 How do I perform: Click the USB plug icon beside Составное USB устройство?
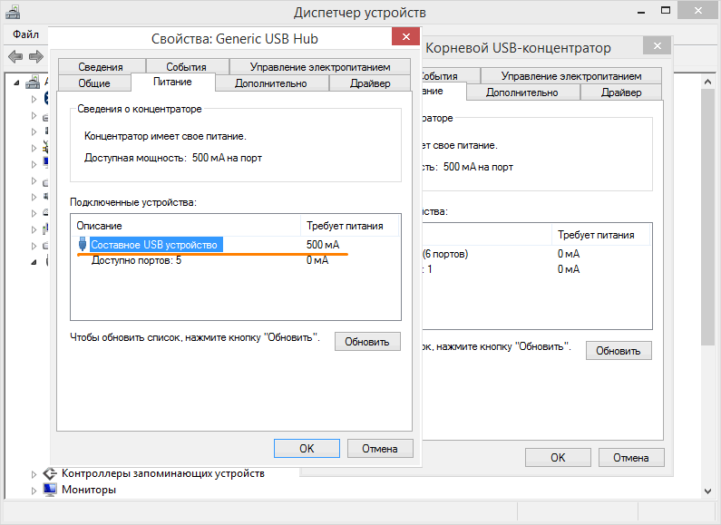83,244
